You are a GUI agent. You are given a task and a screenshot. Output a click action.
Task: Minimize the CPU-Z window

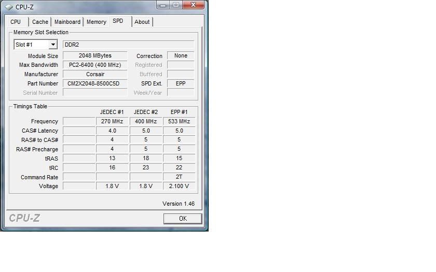click(163, 5)
